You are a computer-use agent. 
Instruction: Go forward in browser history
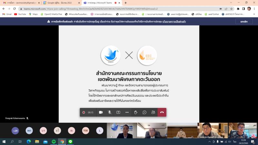pyautogui.click(x=9, y=9)
